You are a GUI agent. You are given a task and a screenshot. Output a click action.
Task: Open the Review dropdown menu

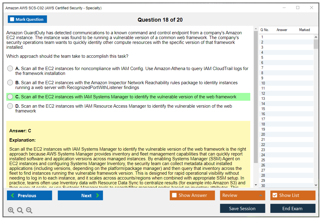(x=242, y=195)
